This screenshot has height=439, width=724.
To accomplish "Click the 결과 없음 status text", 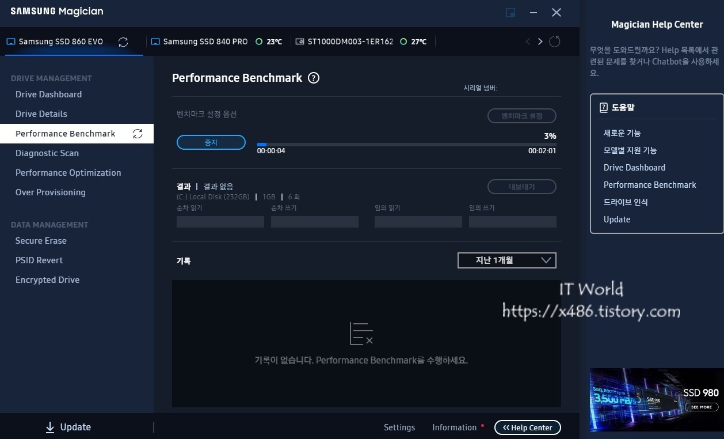I will (x=219, y=187).
